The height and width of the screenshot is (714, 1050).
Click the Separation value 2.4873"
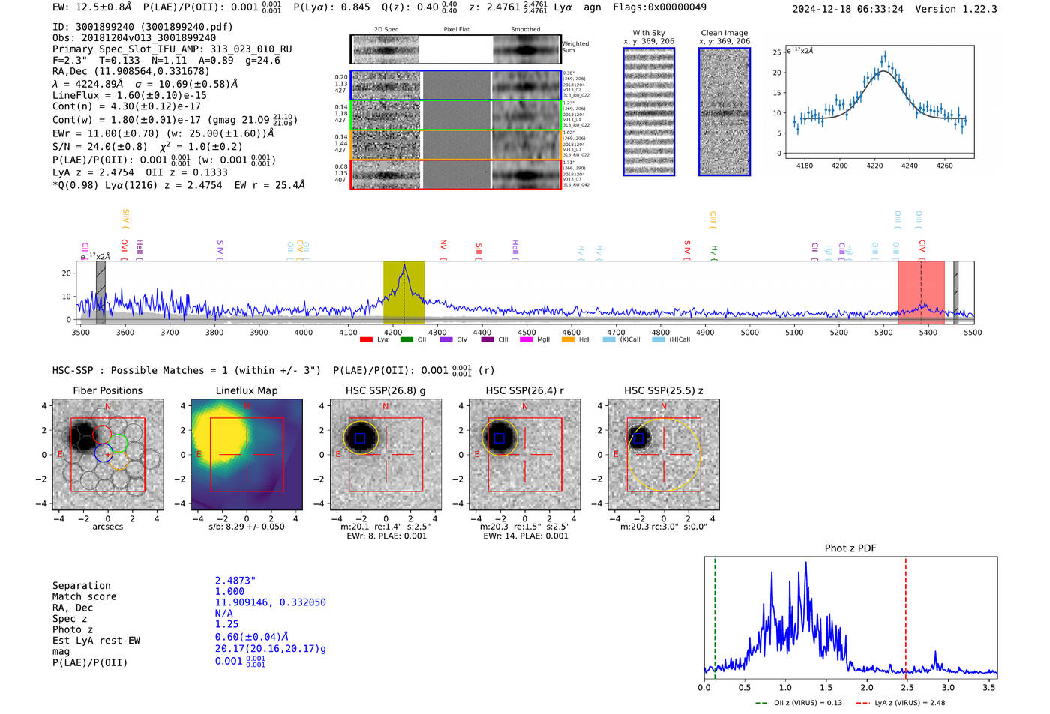pyautogui.click(x=235, y=581)
